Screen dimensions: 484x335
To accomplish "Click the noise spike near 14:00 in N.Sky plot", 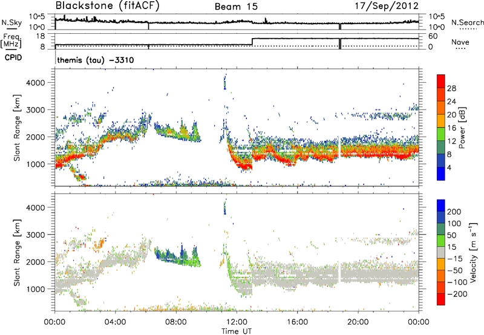I will point(266,21).
